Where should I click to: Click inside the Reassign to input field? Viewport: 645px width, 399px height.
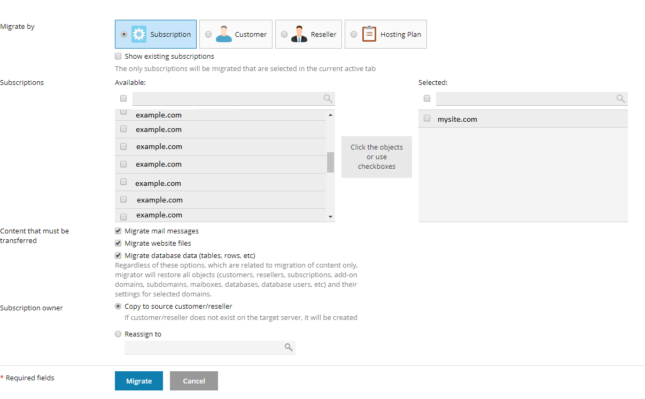click(203, 347)
